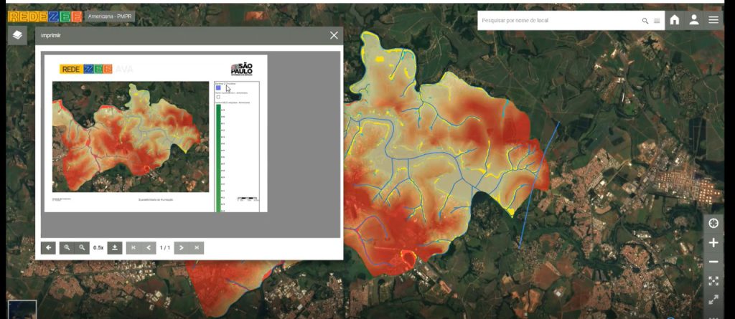This screenshot has width=735, height=319.
Task: Go to the home view
Action: (675, 20)
